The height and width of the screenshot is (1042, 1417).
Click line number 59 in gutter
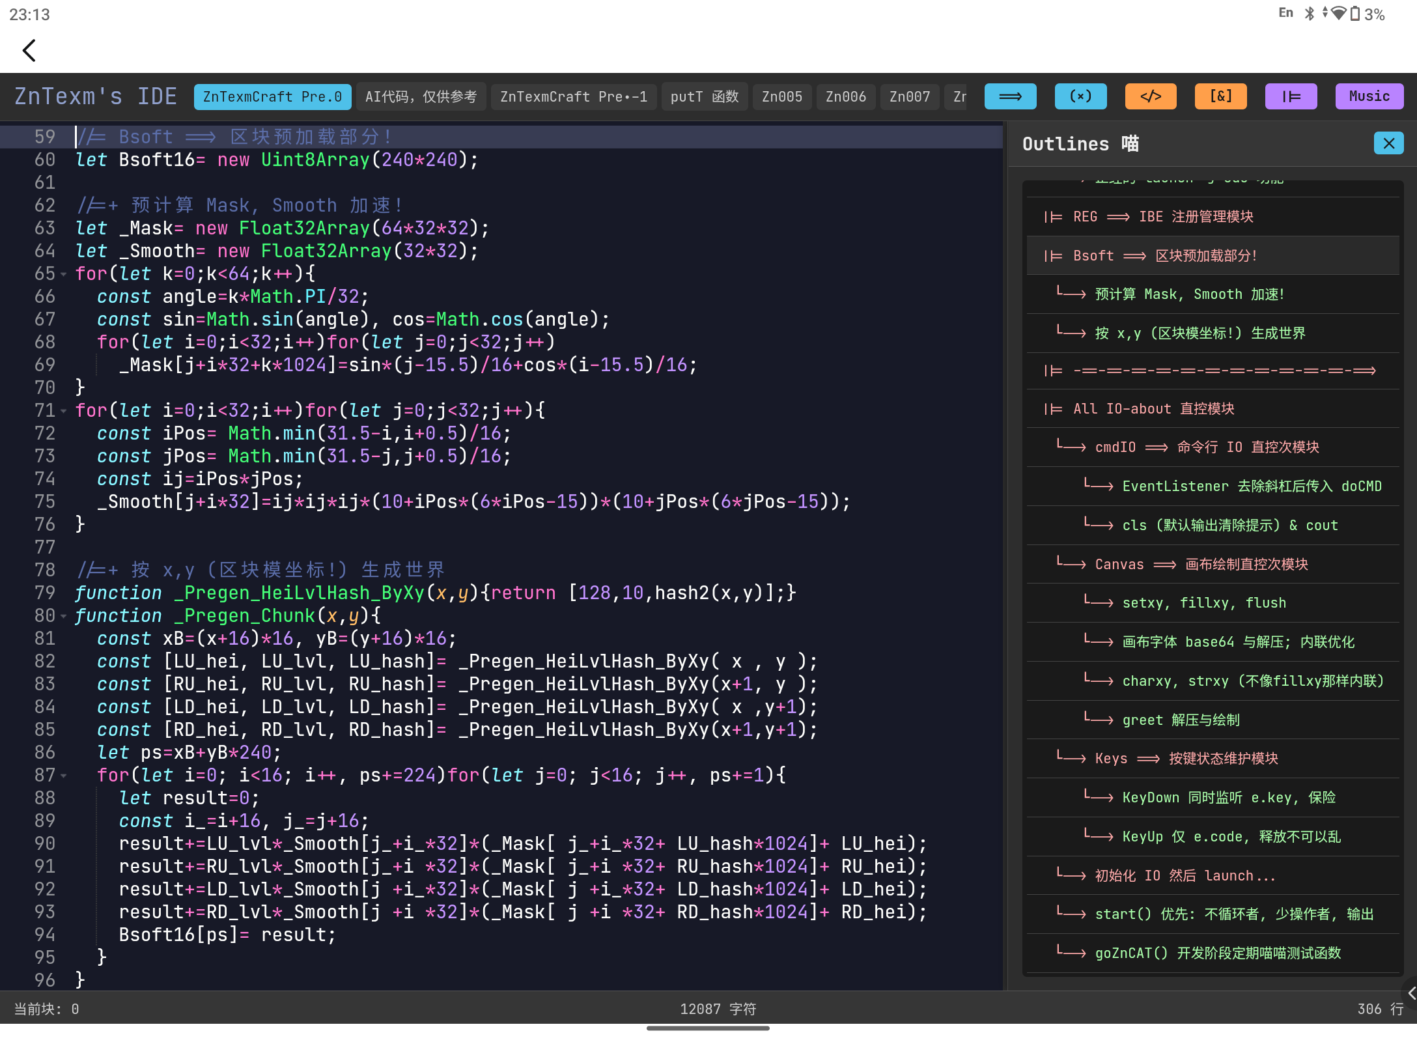(45, 137)
